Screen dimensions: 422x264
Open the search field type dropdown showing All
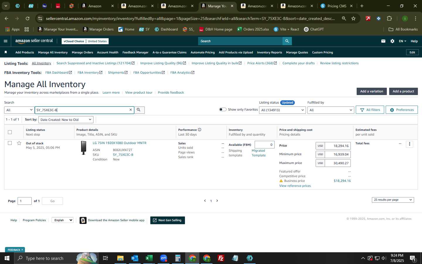click(x=19, y=110)
